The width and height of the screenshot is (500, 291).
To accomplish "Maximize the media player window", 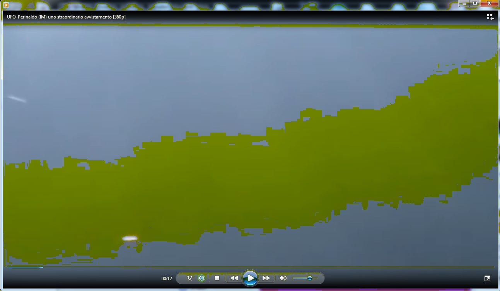I will (475, 3).
